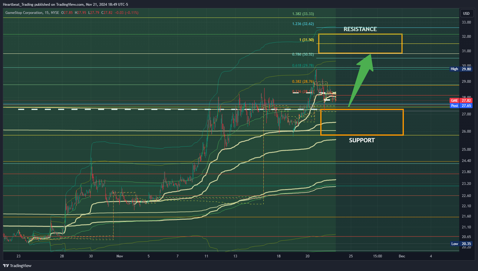Click the low value L27.79
Screen dimensions: 478x271
click(x=94, y=13)
